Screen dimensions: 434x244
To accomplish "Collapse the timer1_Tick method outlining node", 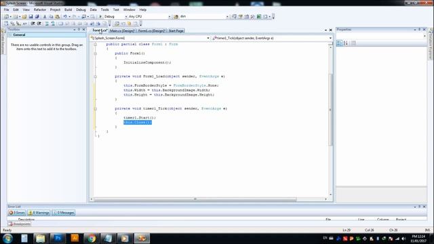I will tap(95, 108).
